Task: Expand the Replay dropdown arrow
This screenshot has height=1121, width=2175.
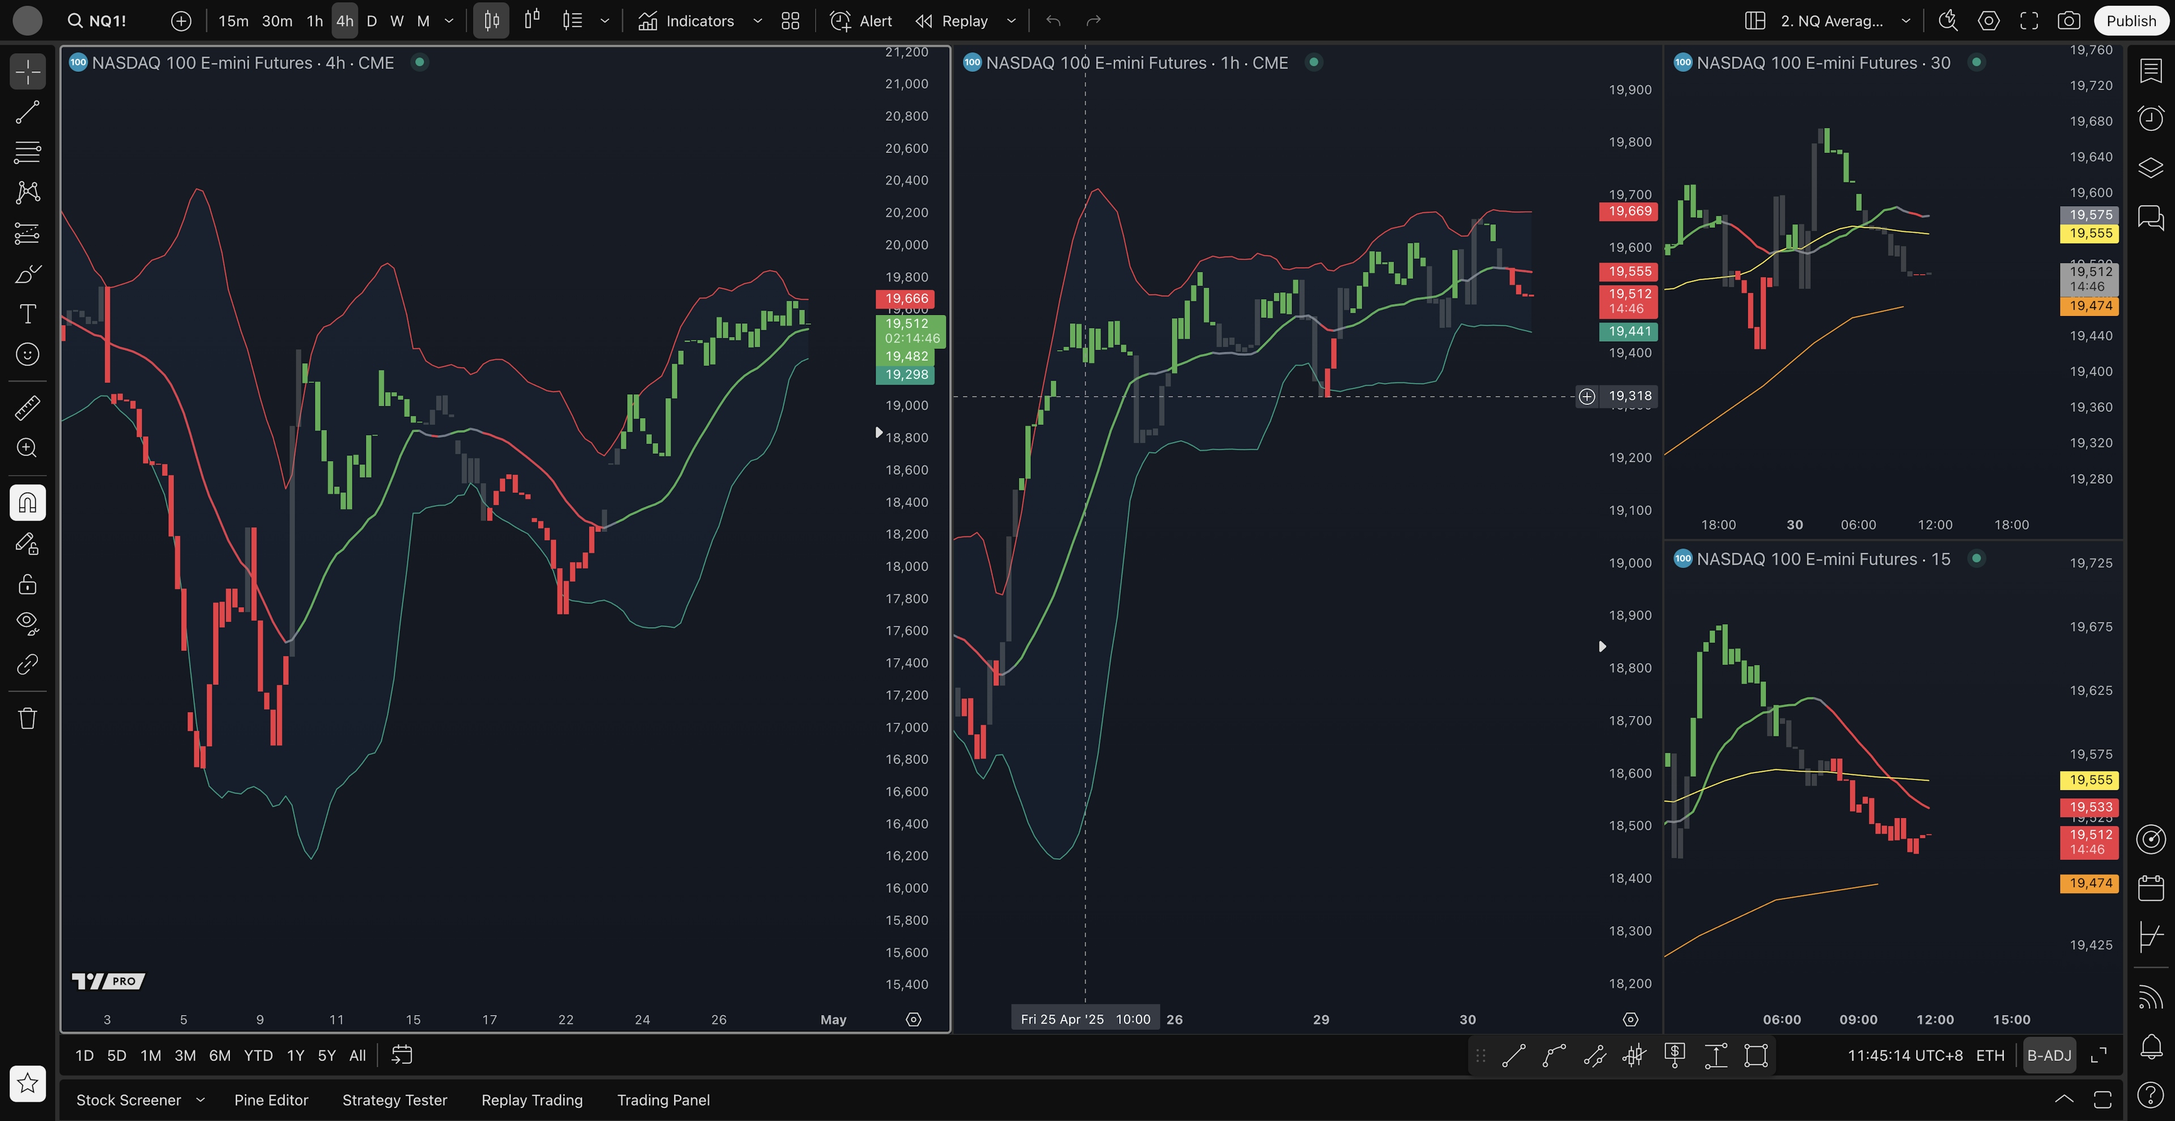Action: [1012, 21]
